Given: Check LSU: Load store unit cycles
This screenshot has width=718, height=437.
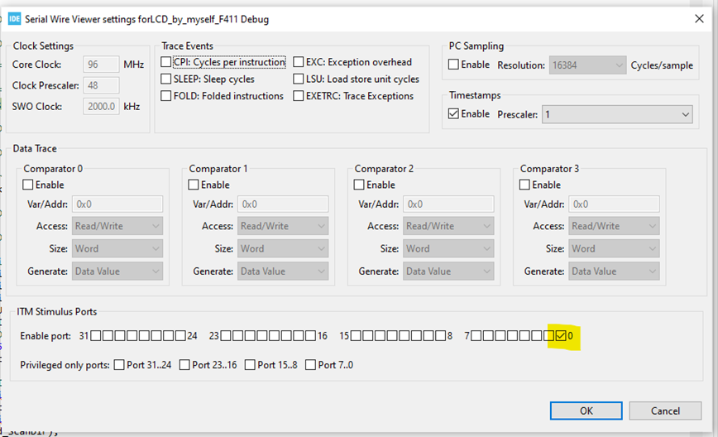Looking at the screenshot, I should tap(299, 79).
